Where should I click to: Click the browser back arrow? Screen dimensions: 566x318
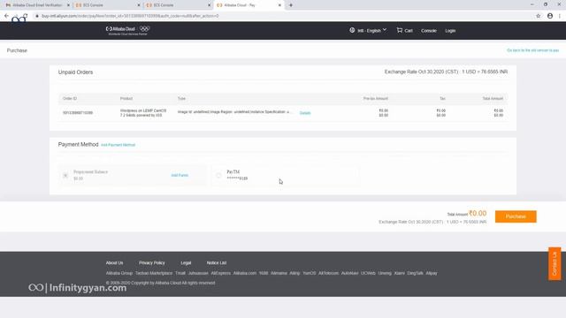click(x=6, y=16)
